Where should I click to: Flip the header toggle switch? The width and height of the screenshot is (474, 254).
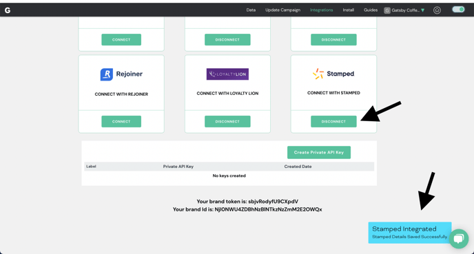coord(458,10)
